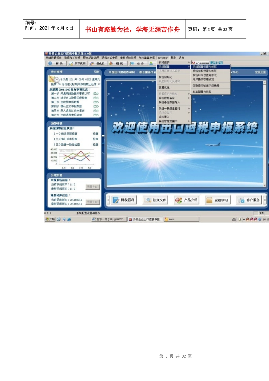Expand 系统数据备份 submenu
Screen dimensions: 269x381
pos(174,98)
